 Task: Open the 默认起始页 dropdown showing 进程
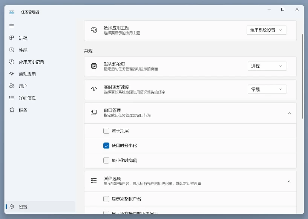[267, 66]
